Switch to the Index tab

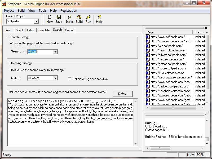coord(30,30)
